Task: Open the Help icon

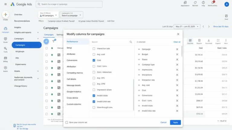Action: 203,2
